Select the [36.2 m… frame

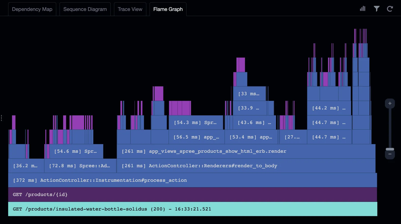coord(26,166)
